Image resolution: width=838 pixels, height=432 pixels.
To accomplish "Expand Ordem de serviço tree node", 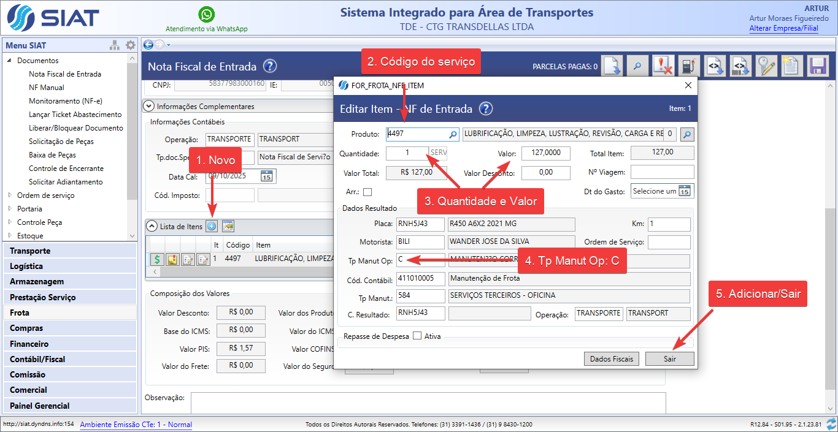I will pyautogui.click(x=10, y=195).
